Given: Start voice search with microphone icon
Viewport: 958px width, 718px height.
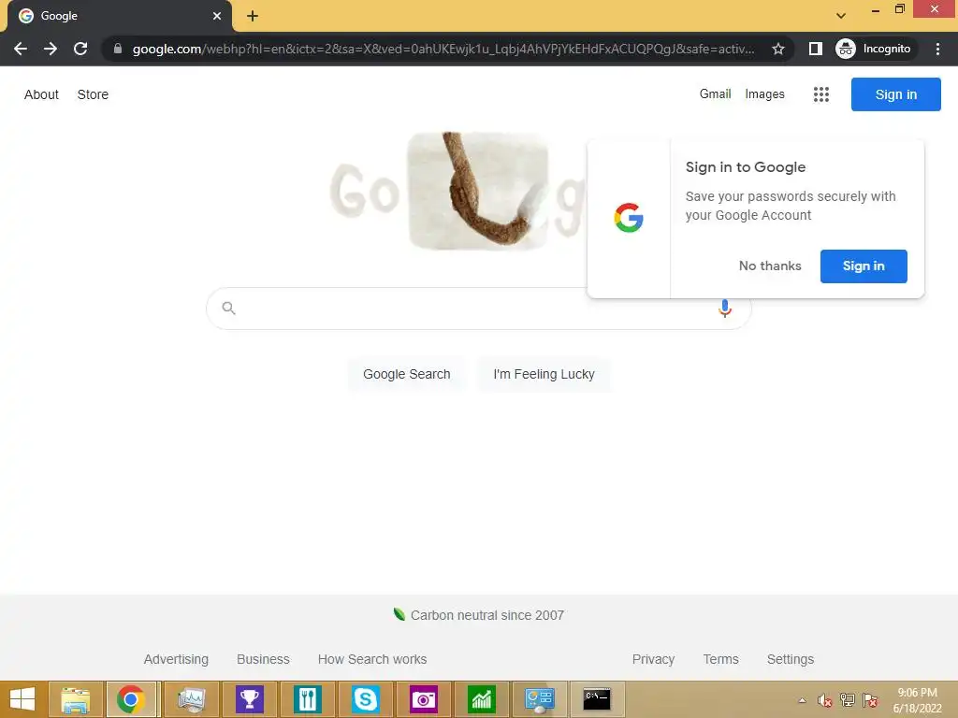Looking at the screenshot, I should tap(725, 309).
